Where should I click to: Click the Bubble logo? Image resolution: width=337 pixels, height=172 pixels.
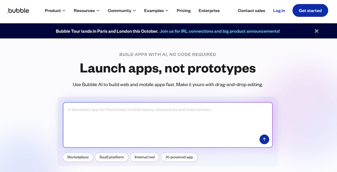point(18,11)
